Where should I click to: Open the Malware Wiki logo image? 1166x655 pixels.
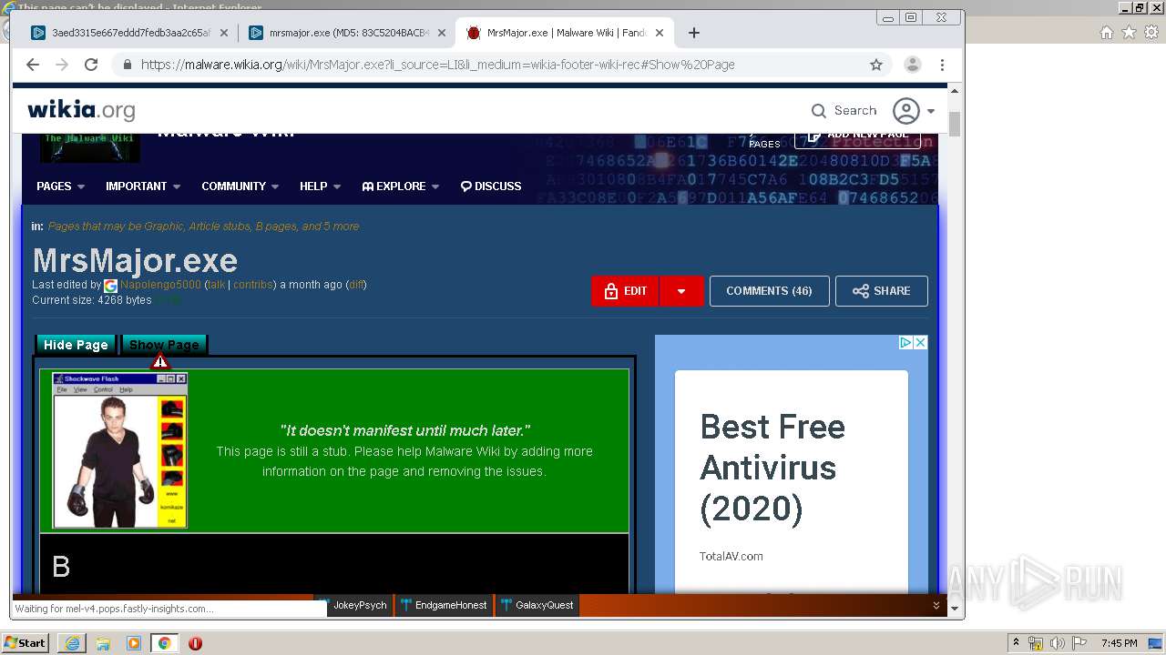tap(90, 147)
